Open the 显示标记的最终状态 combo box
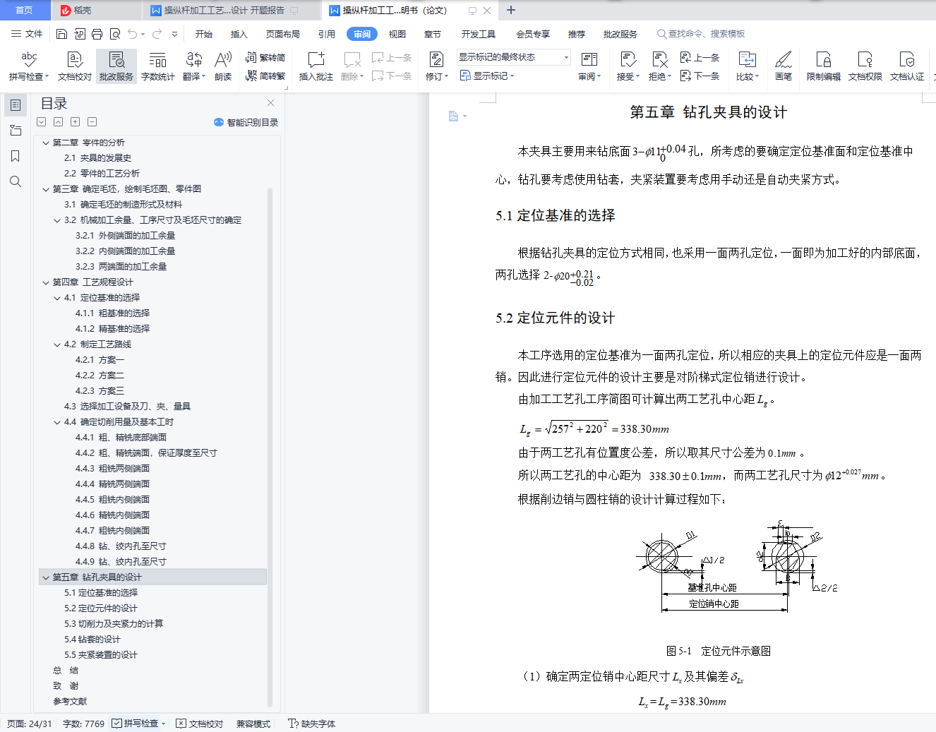The image size is (936, 732). click(x=513, y=57)
